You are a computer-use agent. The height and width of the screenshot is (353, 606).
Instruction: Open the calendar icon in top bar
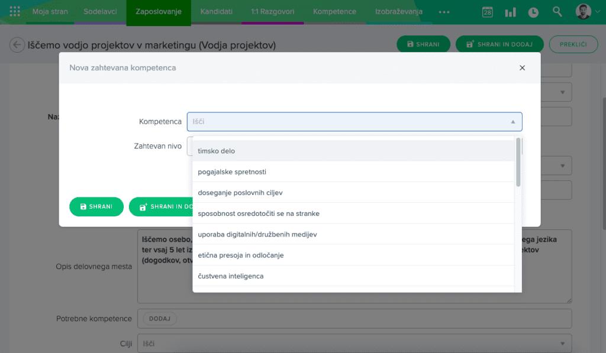coord(487,12)
